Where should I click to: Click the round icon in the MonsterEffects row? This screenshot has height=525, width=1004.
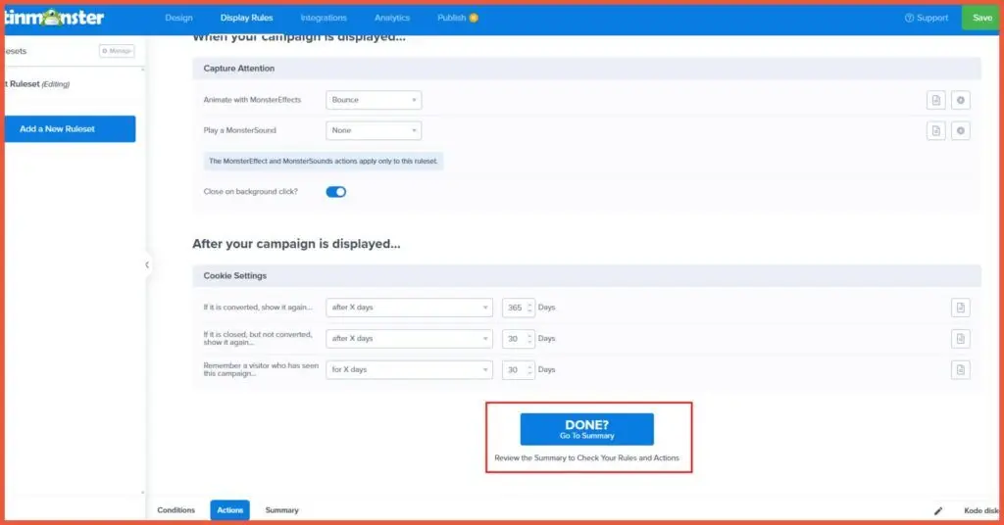point(961,100)
